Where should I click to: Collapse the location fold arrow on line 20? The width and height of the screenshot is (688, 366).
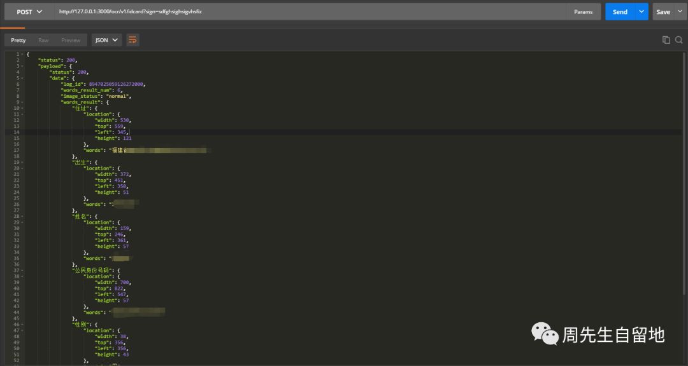(x=22, y=168)
